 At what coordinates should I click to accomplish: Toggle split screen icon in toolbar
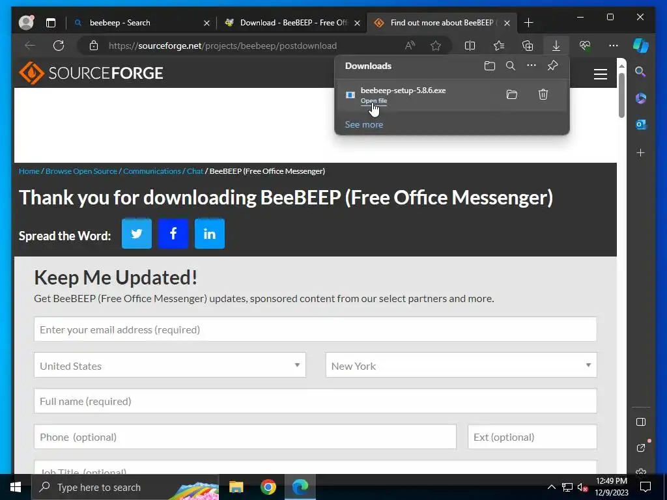[x=470, y=46]
